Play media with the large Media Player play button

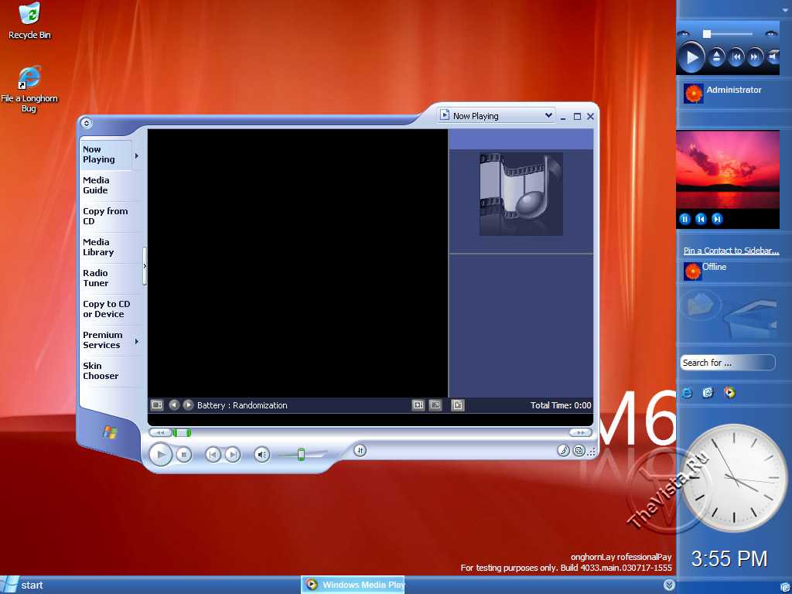[161, 455]
